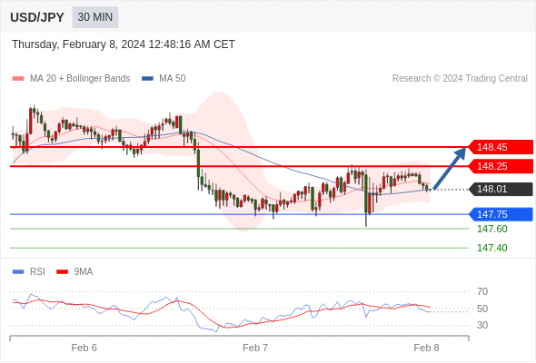
Task: Click the 147.40 support level text
Action: (x=491, y=248)
